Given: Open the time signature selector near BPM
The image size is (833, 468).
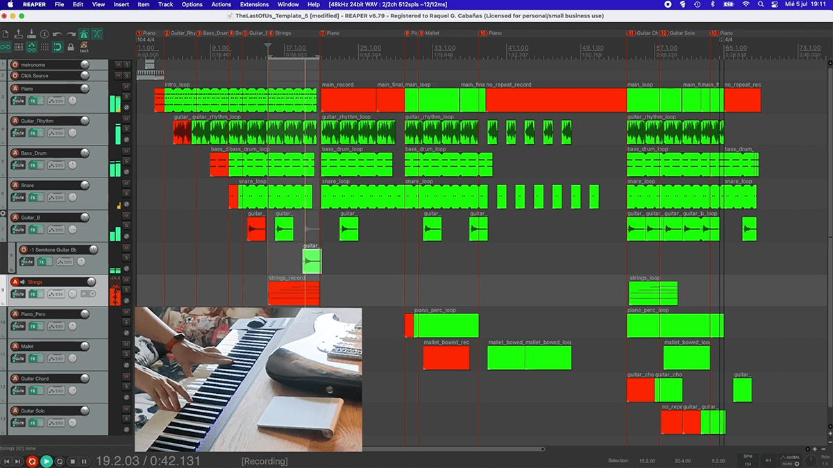Looking at the screenshot, I should tap(767, 460).
